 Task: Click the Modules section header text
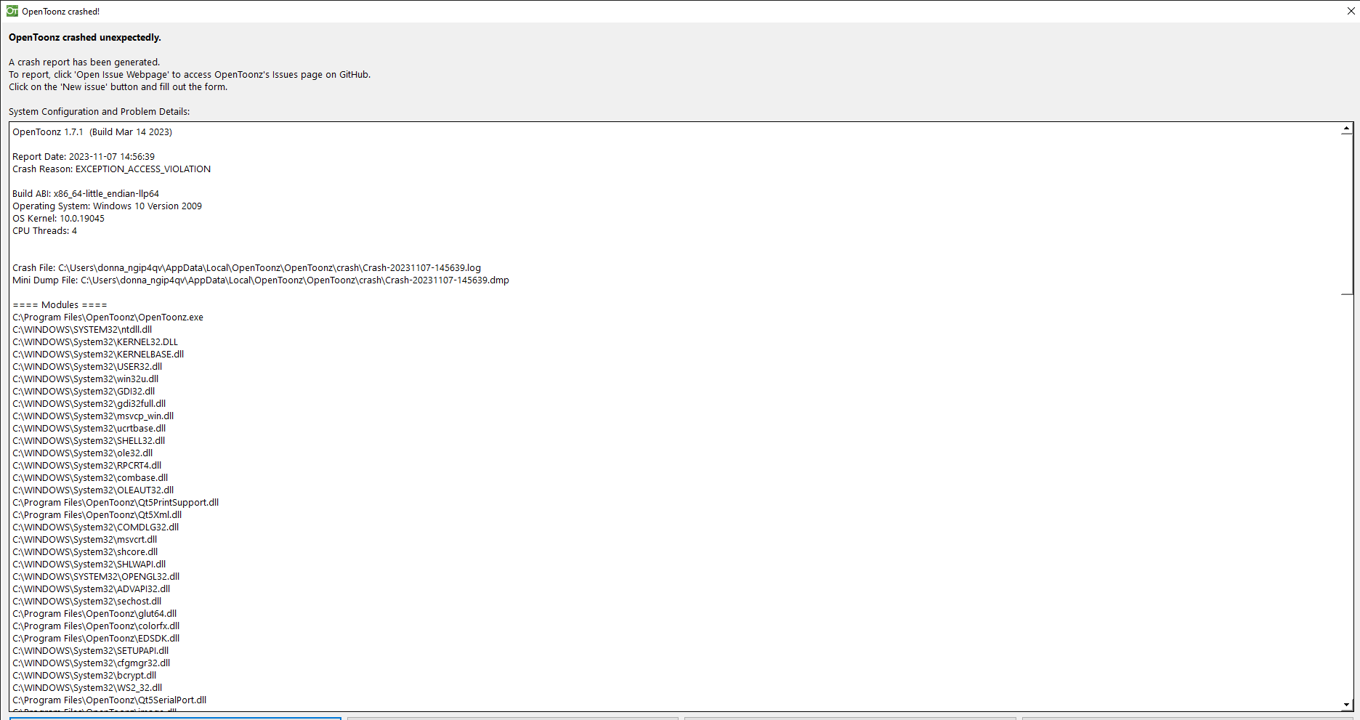tap(60, 304)
